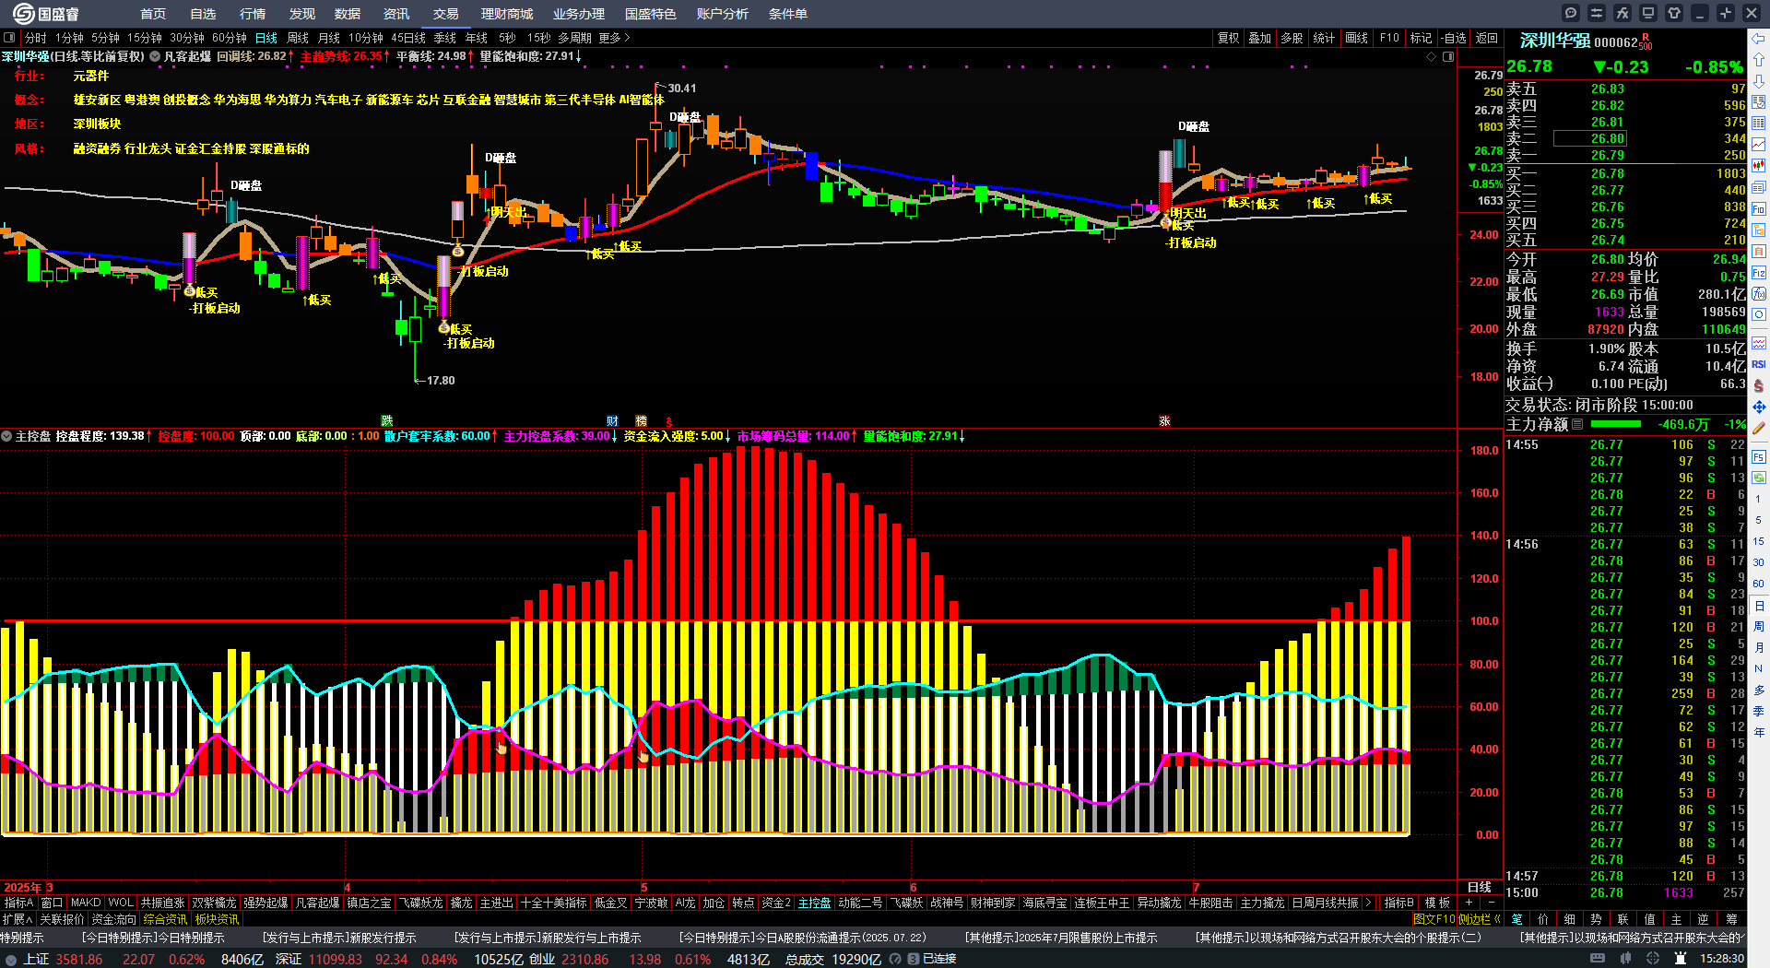Click the blue move arrows icon in sidebar
This screenshot has width=1770, height=968.
point(1759,407)
